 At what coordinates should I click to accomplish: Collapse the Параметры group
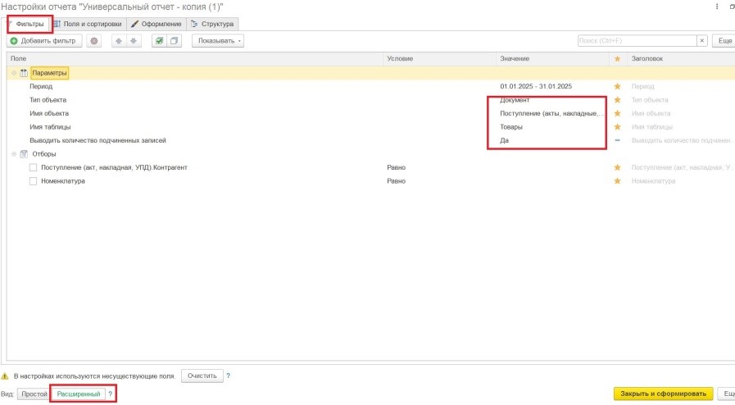pyautogui.click(x=14, y=73)
